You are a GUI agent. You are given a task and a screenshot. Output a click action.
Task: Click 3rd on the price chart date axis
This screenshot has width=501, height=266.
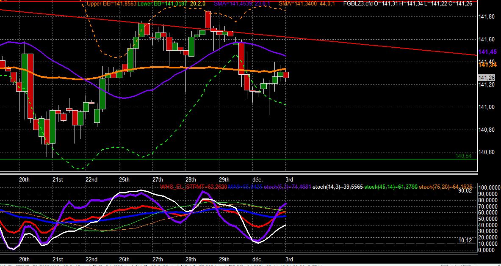pos(289,180)
